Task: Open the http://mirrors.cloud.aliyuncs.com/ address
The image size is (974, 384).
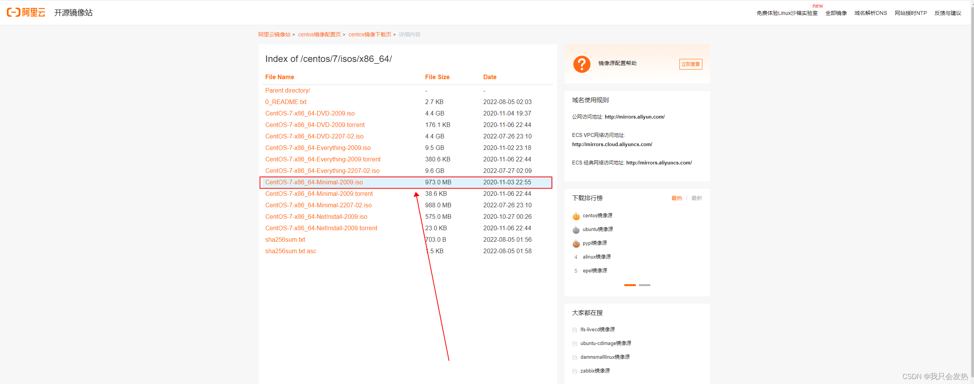Action: click(x=612, y=144)
